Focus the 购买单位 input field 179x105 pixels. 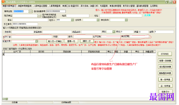tap(25, 16)
